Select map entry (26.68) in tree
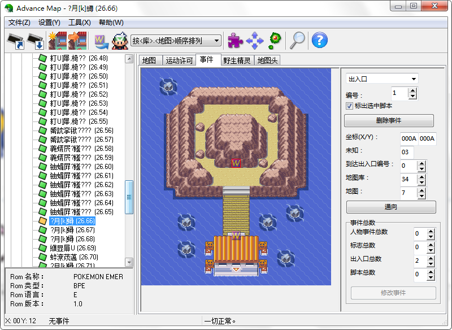452x330 pixels. click(72, 239)
